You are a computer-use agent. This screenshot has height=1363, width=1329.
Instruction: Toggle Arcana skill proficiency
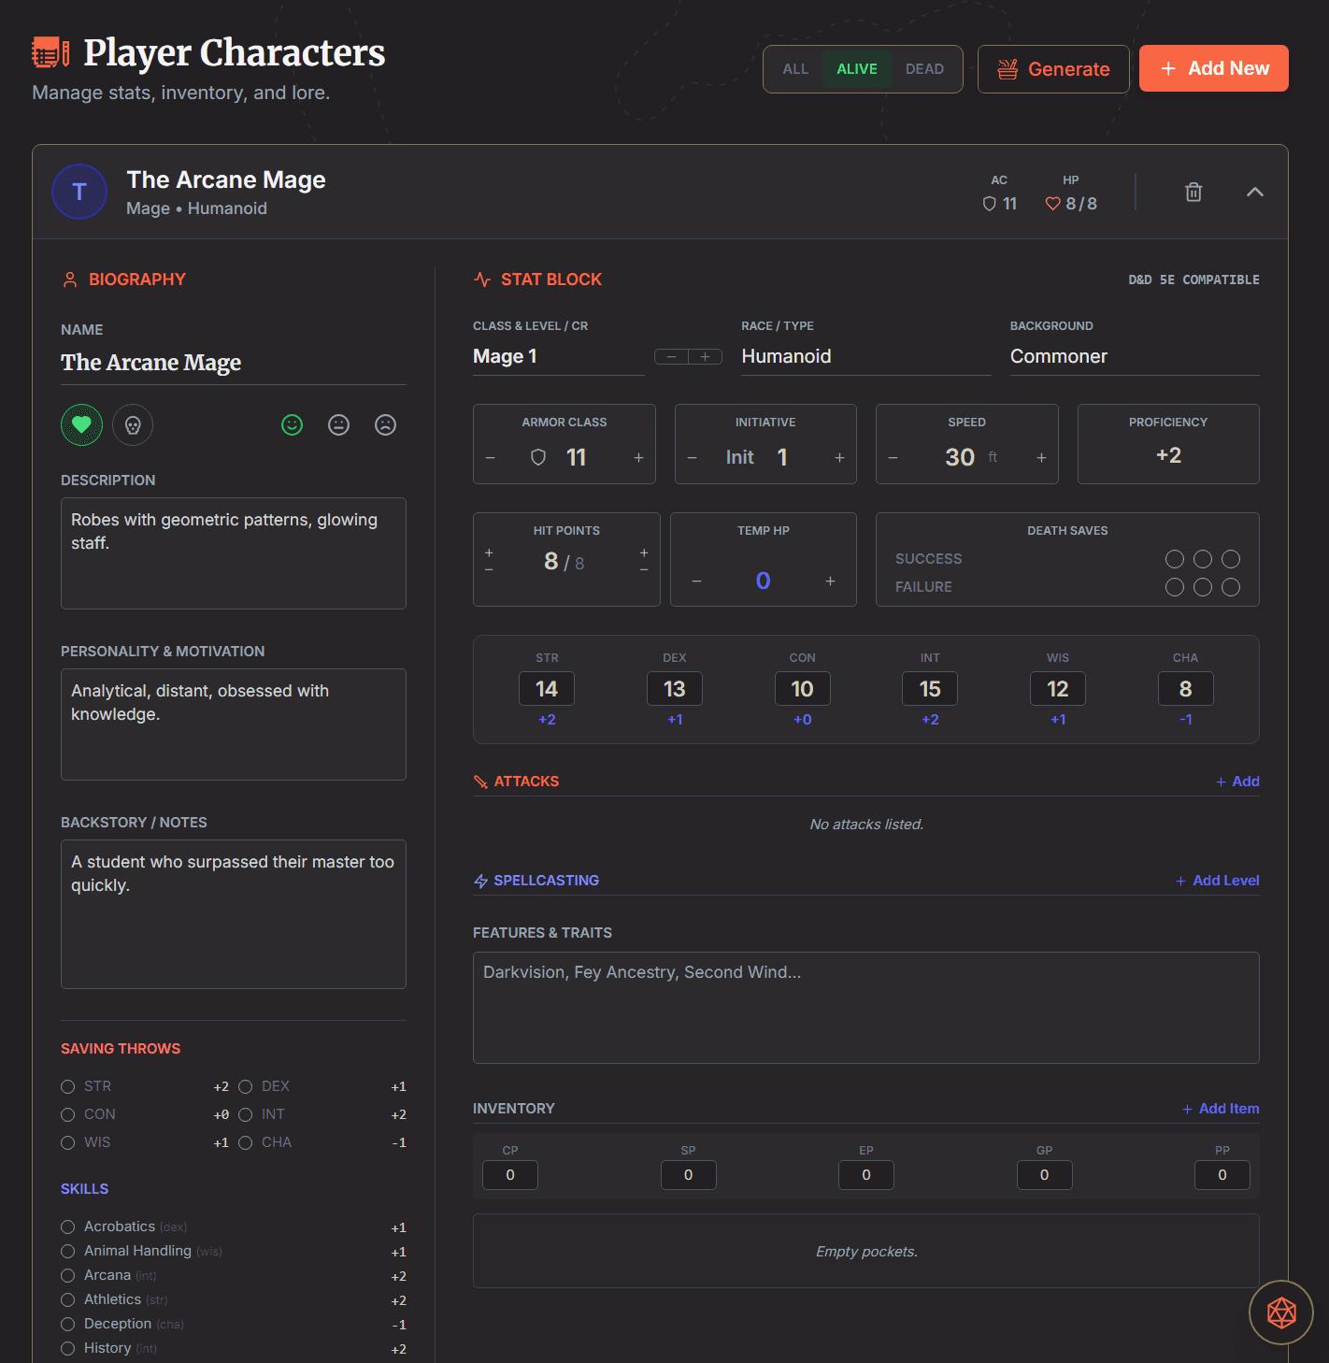(67, 1275)
